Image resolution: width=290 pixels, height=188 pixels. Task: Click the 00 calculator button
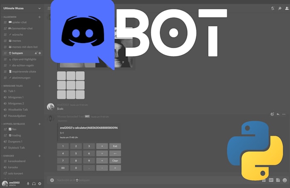[x=63, y=168]
